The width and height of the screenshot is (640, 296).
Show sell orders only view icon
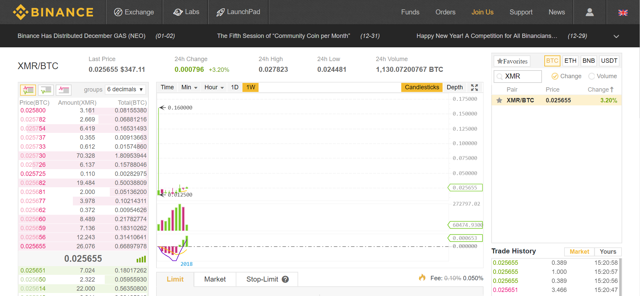[63, 90]
